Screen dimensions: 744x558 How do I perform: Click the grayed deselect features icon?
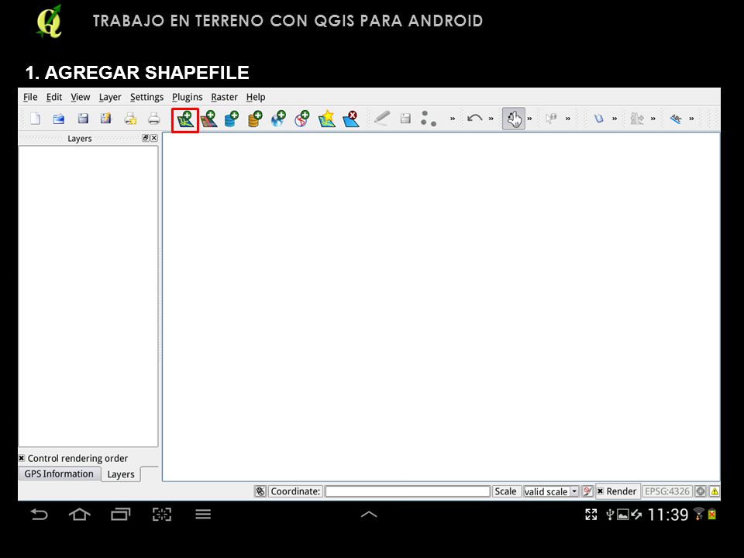(637, 118)
